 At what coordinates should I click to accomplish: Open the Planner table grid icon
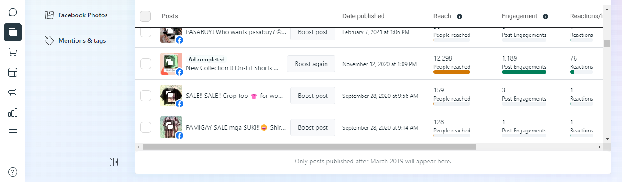[x=13, y=72]
